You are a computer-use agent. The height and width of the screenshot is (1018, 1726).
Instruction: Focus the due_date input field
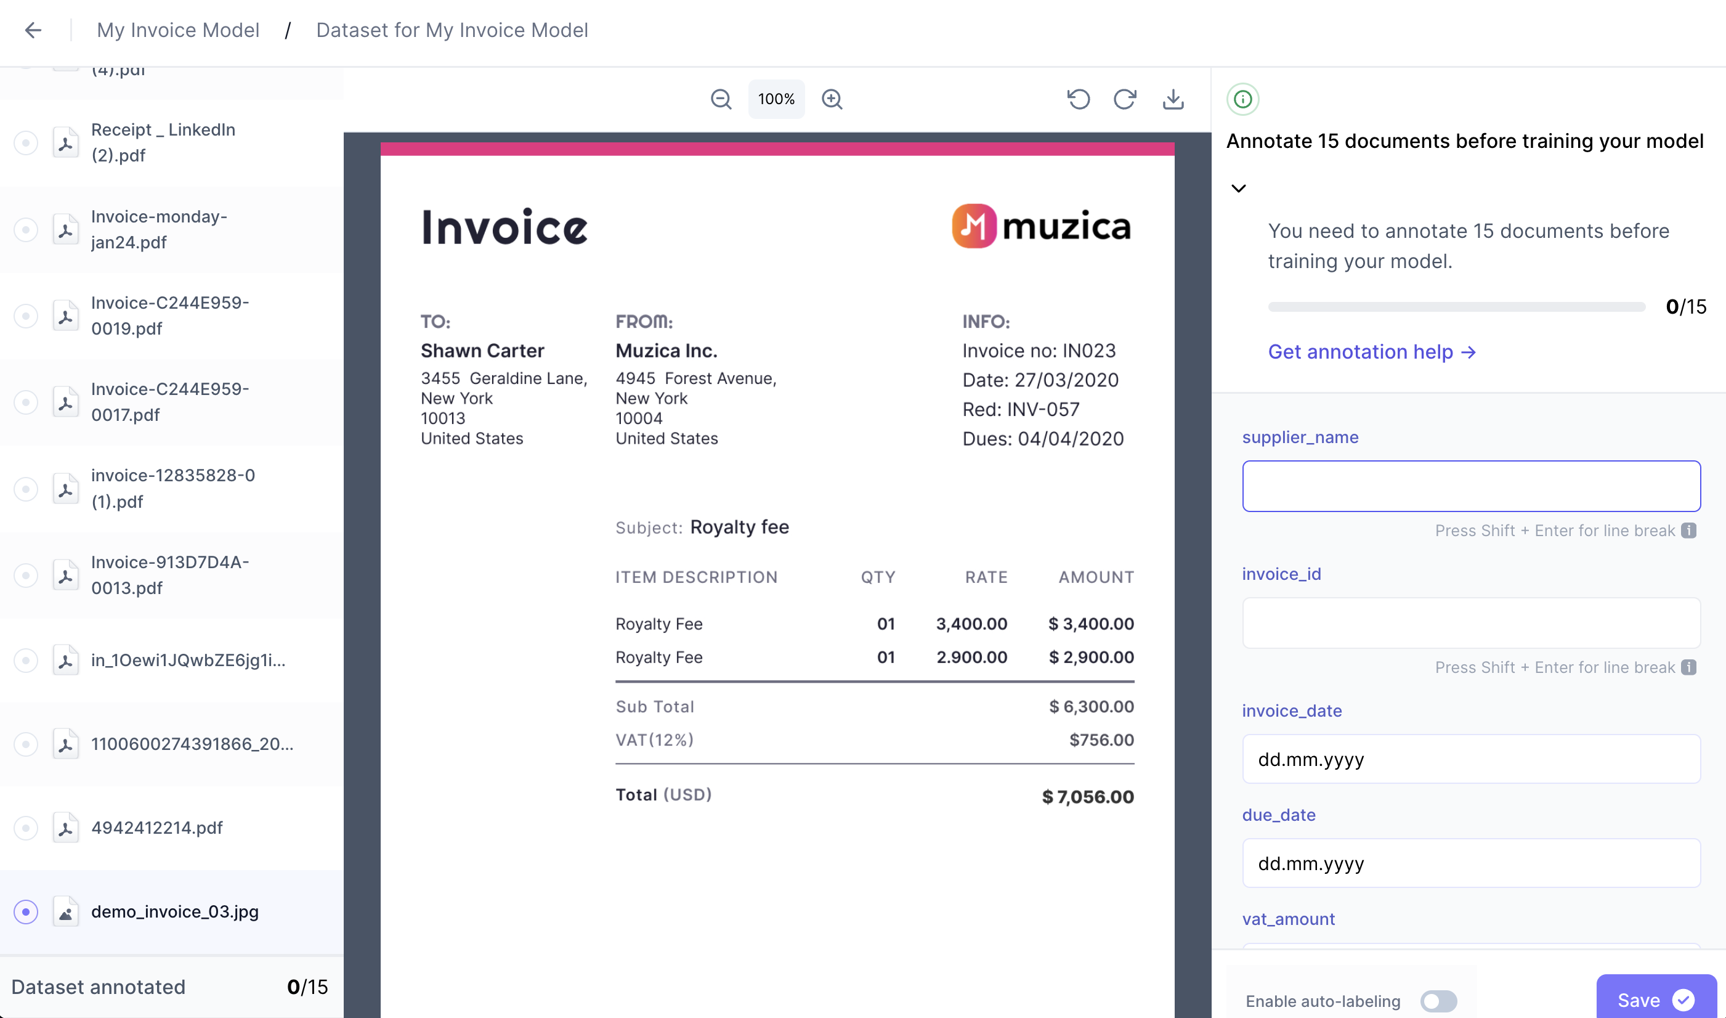pos(1471,863)
